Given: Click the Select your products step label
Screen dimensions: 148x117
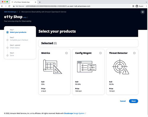Looking at the screenshot, I should click(x=18, y=32).
